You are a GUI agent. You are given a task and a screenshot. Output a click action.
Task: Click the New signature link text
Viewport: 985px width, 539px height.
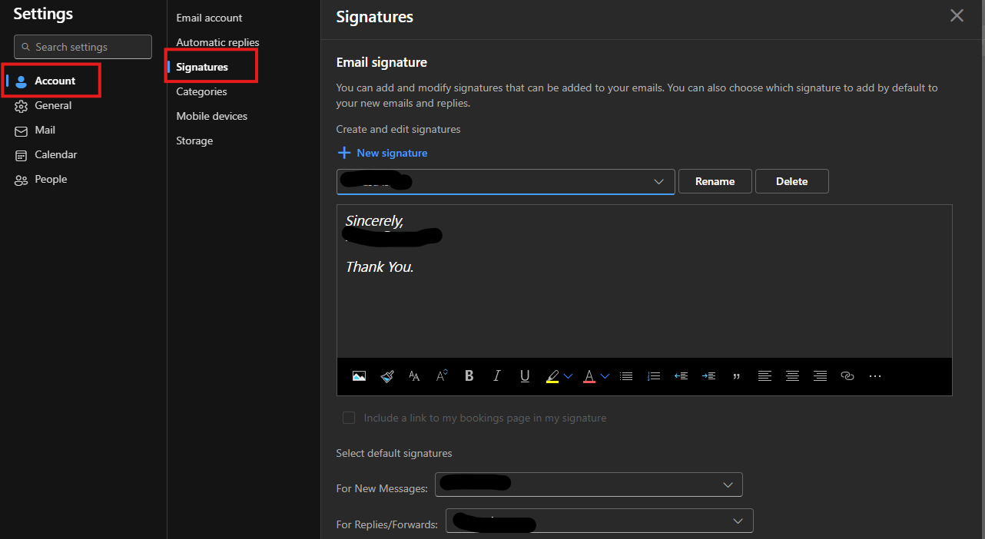point(392,153)
